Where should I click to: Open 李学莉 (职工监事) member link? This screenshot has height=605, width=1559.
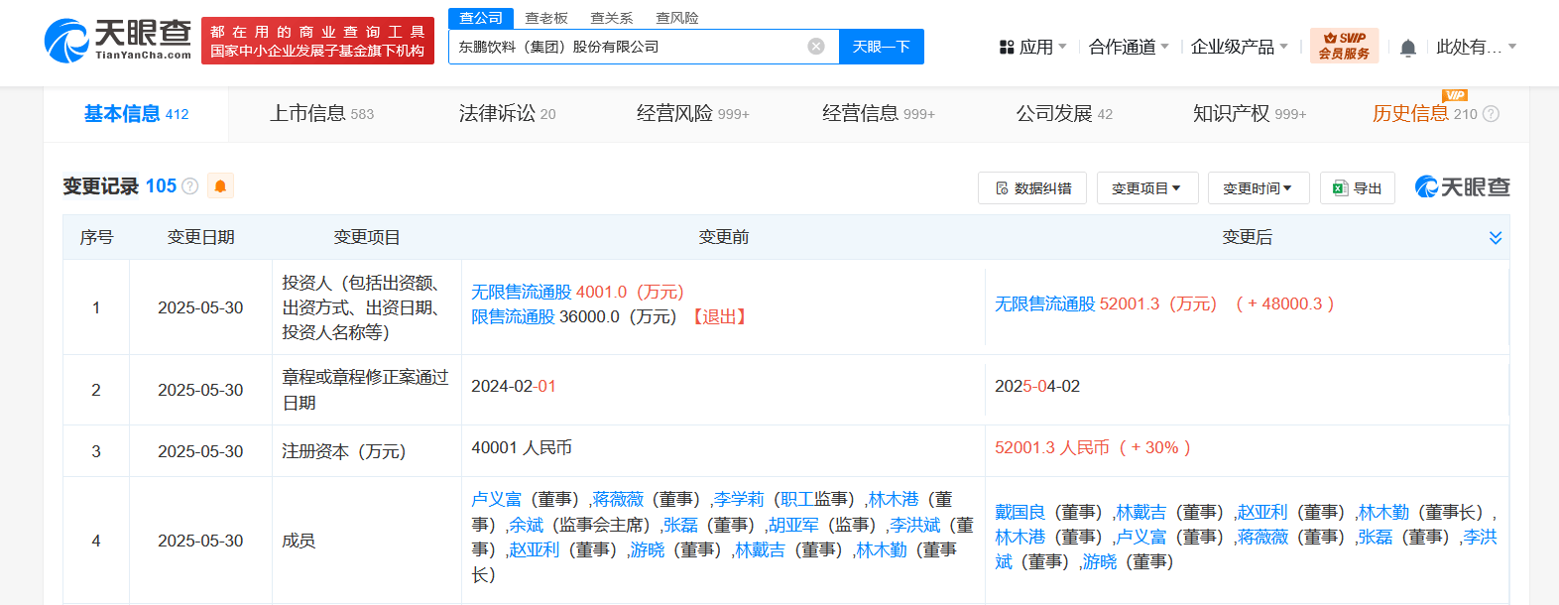point(739,499)
